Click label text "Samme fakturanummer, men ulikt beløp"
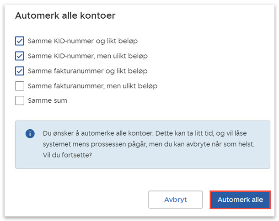Viewport: 279px width, 221px height. [93, 86]
